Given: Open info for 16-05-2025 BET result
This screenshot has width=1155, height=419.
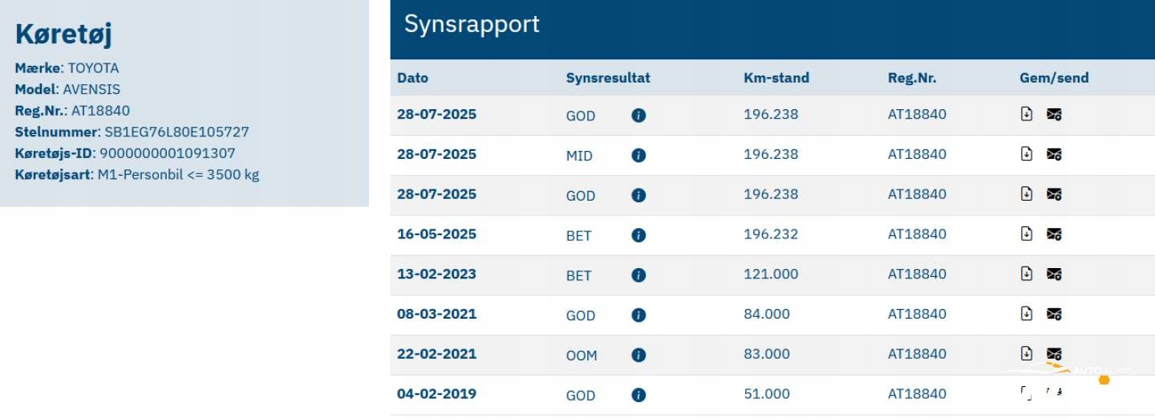Looking at the screenshot, I should pos(638,235).
